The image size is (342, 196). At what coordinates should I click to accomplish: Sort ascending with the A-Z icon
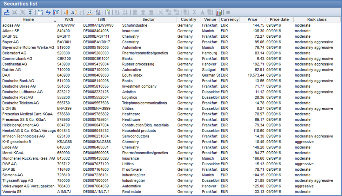pyautogui.click(x=117, y=12)
